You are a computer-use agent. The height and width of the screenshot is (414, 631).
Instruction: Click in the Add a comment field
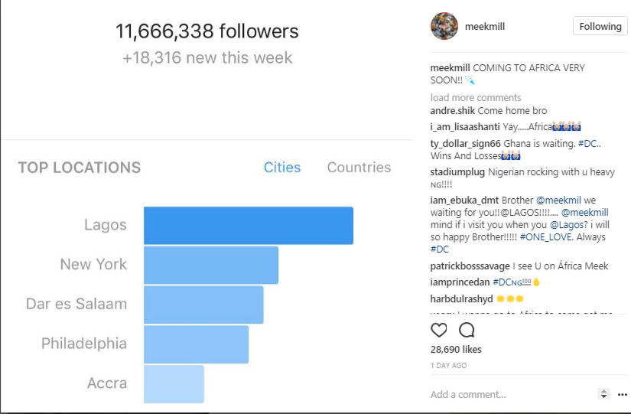coord(505,394)
